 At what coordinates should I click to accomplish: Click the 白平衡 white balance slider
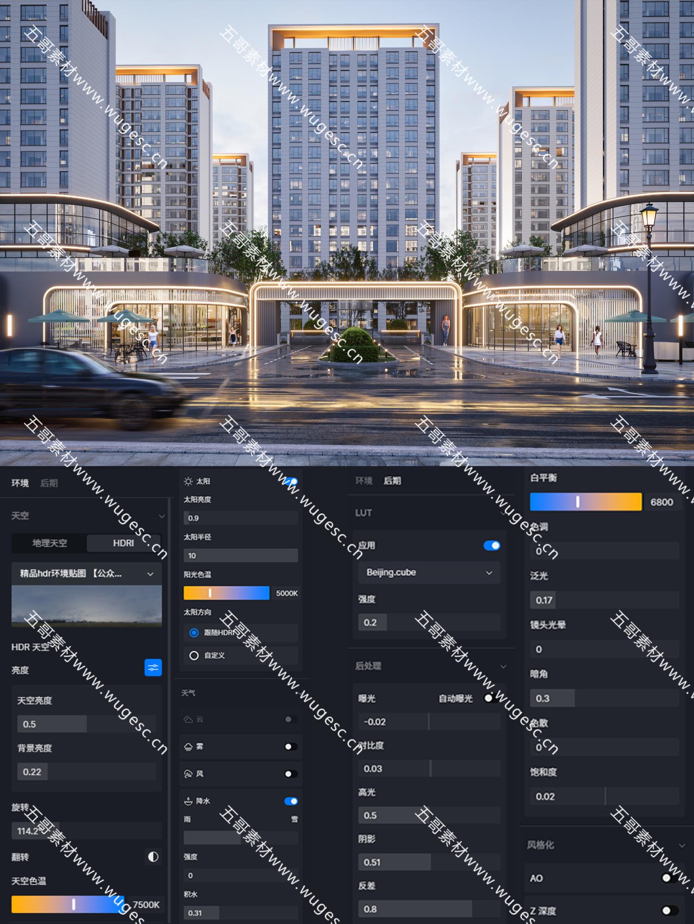(586, 502)
